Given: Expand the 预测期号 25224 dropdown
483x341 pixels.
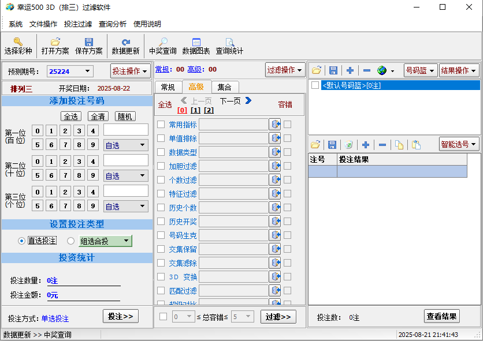Looking at the screenshot, I should point(88,72).
